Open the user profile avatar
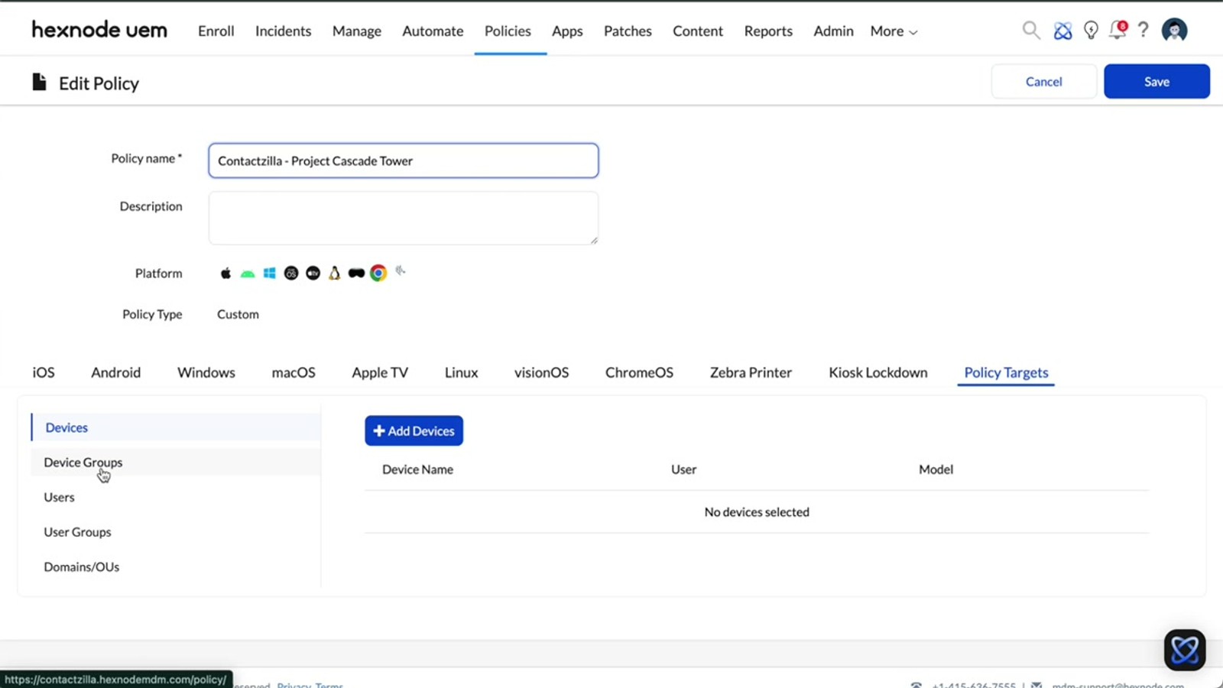 point(1174,31)
